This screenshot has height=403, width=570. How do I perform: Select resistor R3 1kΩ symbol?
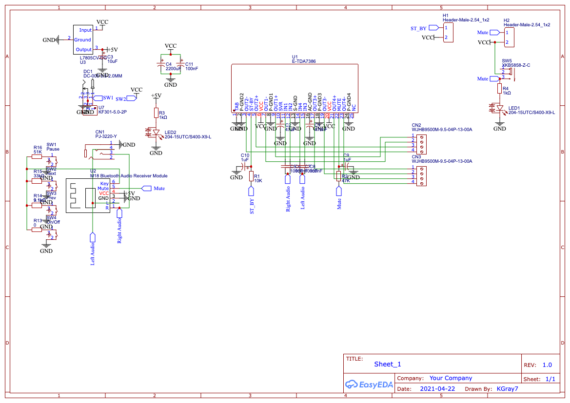156,113
